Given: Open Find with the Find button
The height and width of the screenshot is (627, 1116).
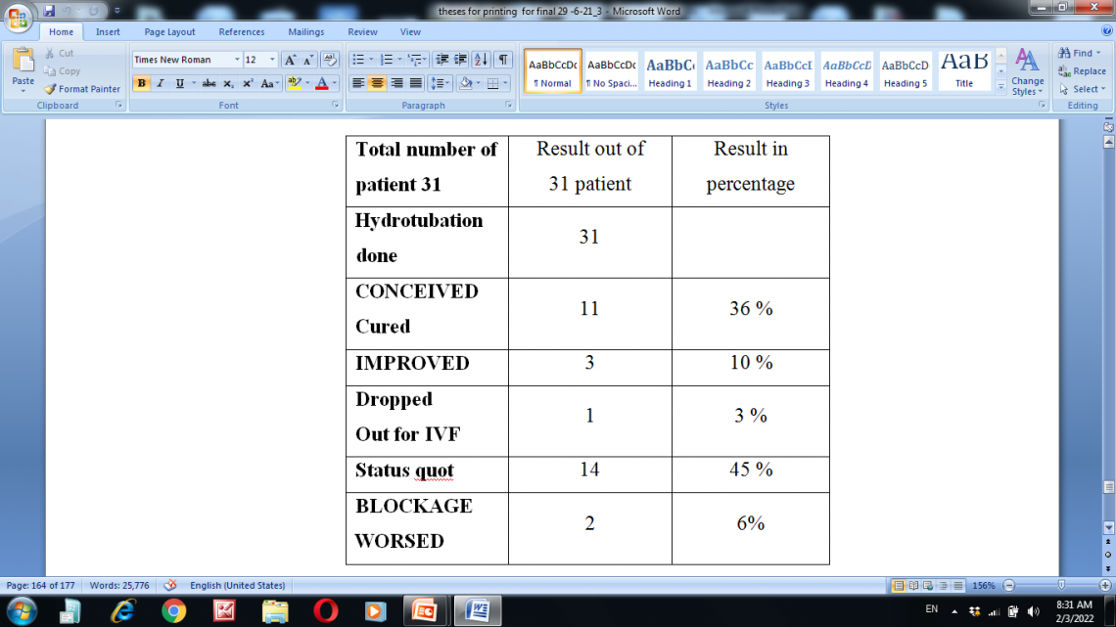Looking at the screenshot, I should 1075,52.
